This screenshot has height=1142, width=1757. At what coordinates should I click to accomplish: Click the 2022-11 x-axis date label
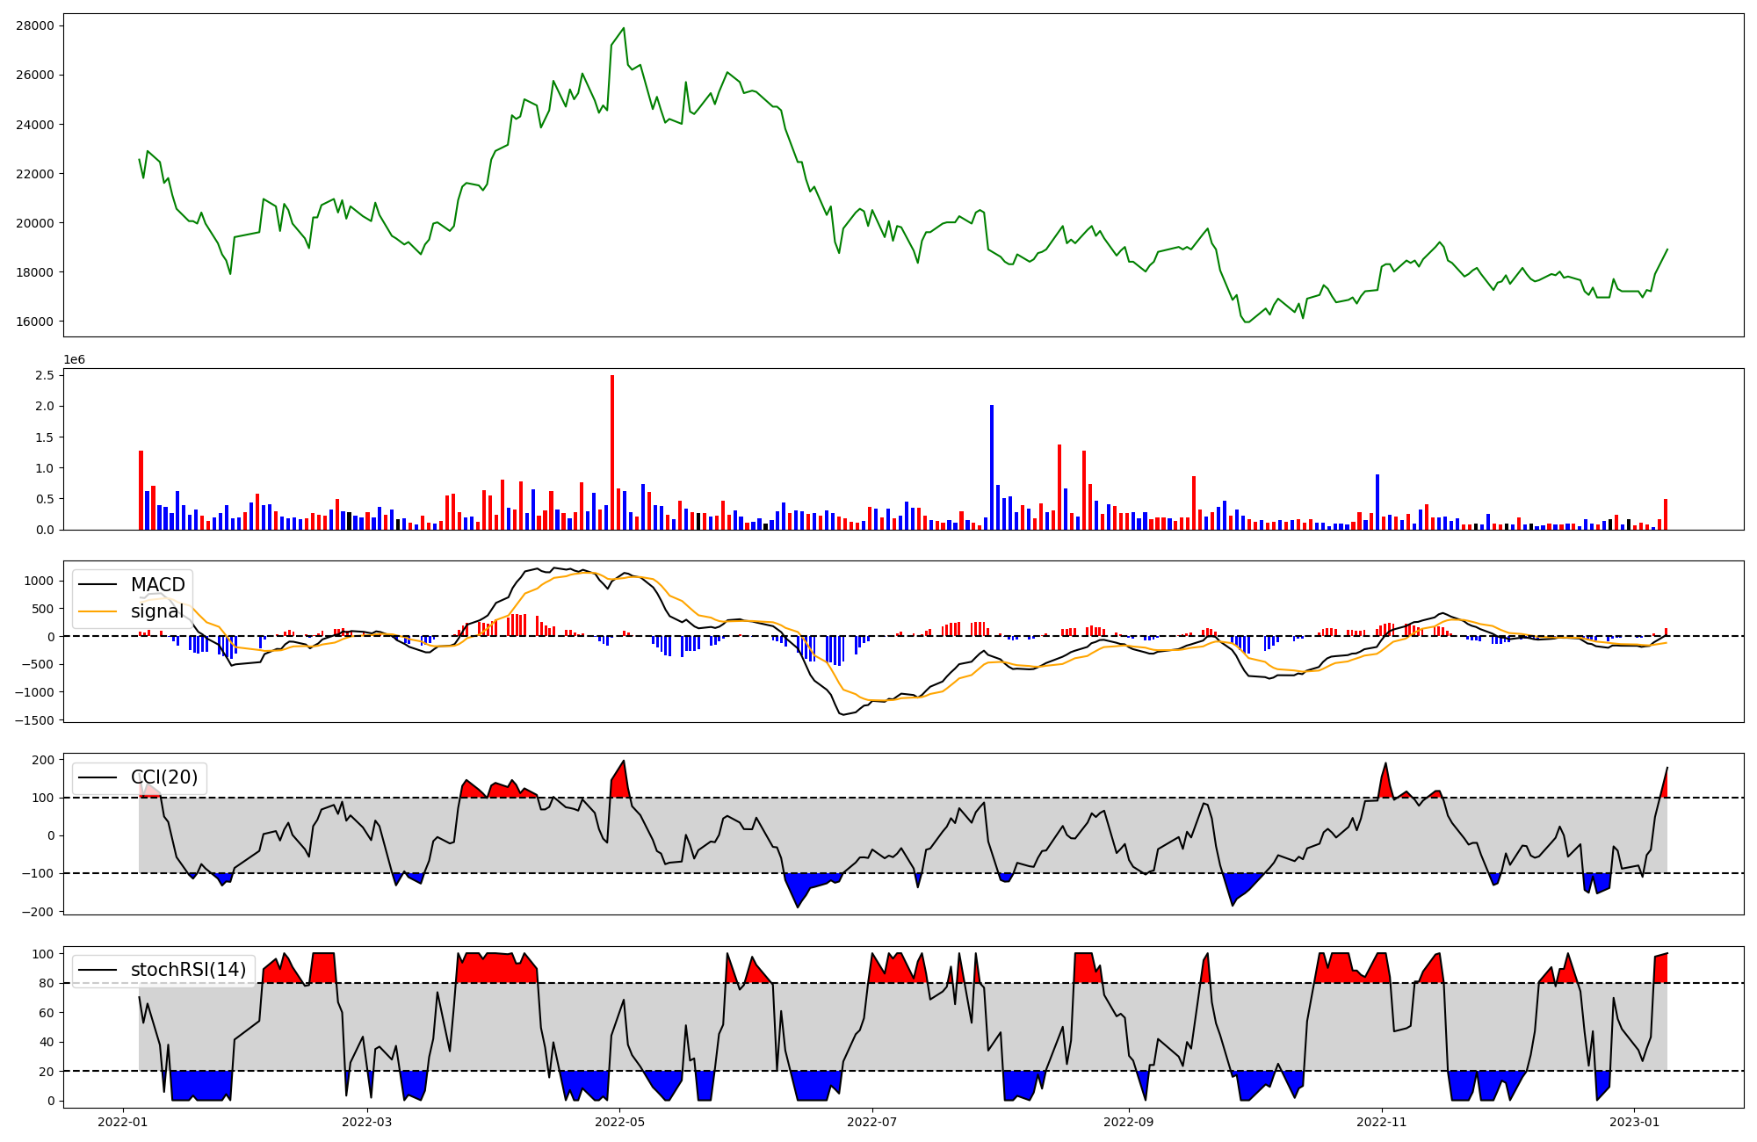(1381, 1122)
